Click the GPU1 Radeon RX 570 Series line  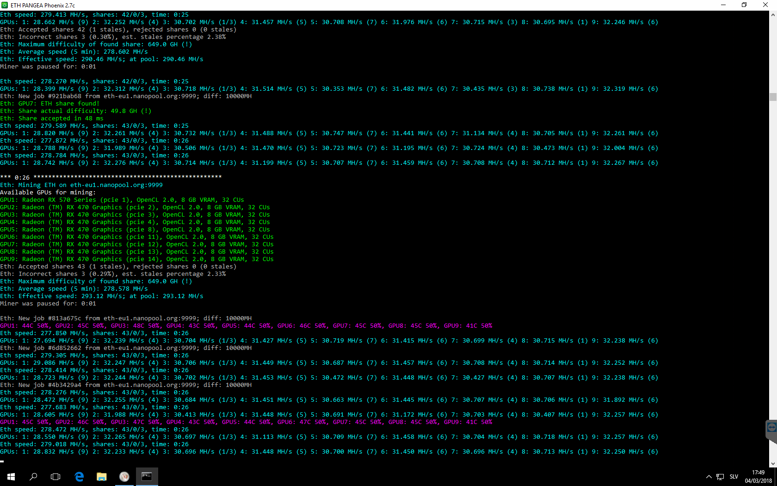(122, 200)
